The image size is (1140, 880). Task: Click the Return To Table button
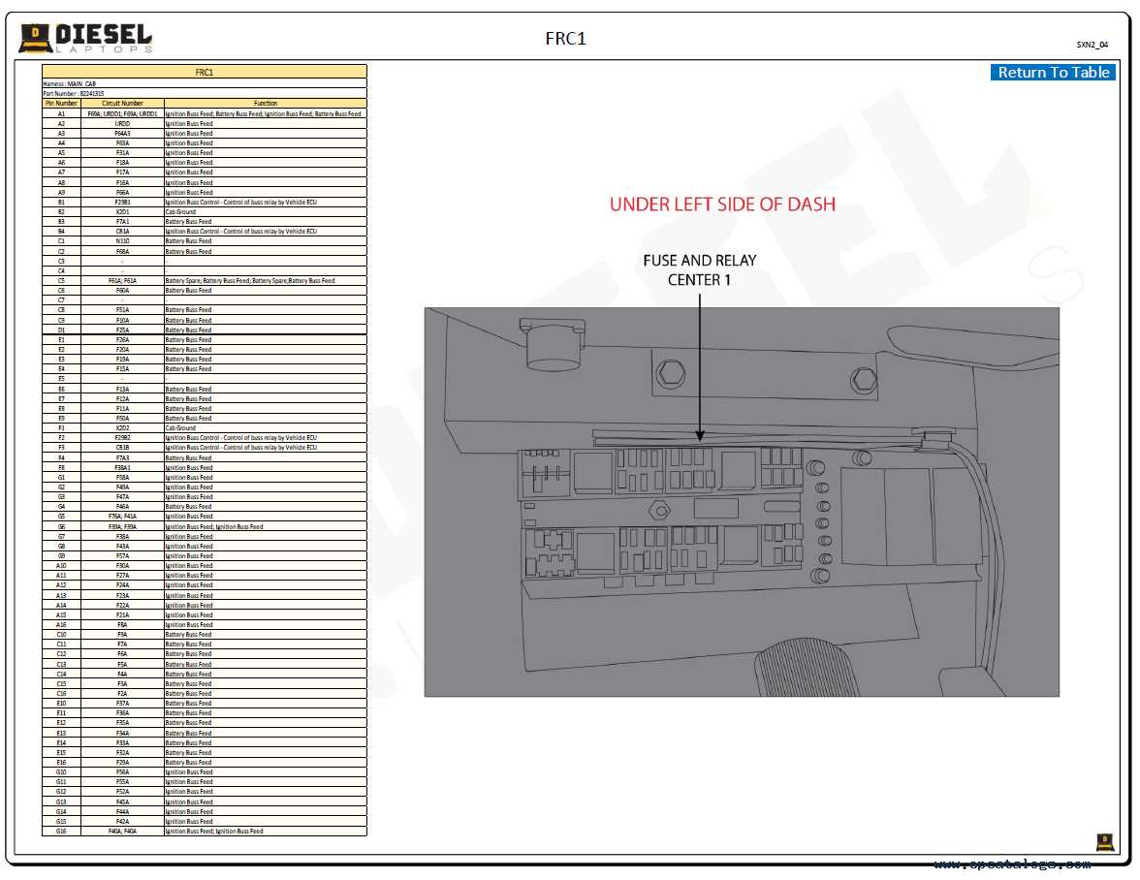coord(1053,72)
